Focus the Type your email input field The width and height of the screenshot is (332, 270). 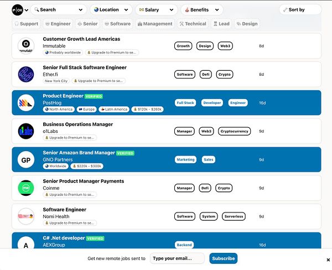177,258
